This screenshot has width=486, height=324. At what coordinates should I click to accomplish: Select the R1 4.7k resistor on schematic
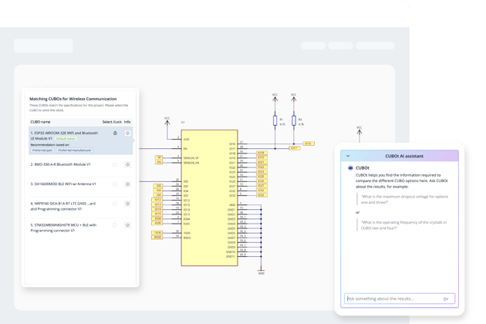[275, 121]
